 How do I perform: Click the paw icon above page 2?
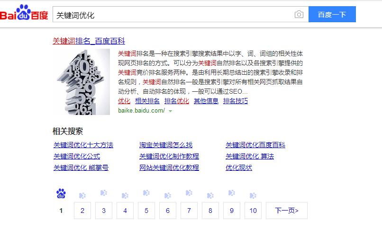coord(82,195)
